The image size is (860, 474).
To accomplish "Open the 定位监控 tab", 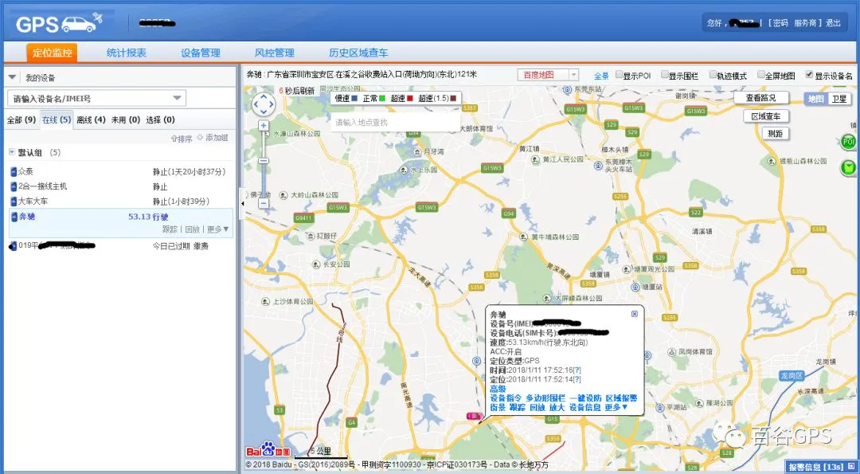I will point(52,53).
